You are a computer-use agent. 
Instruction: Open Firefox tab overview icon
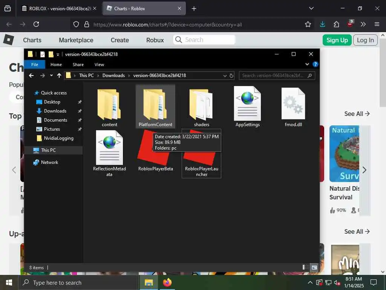coord(8,8)
